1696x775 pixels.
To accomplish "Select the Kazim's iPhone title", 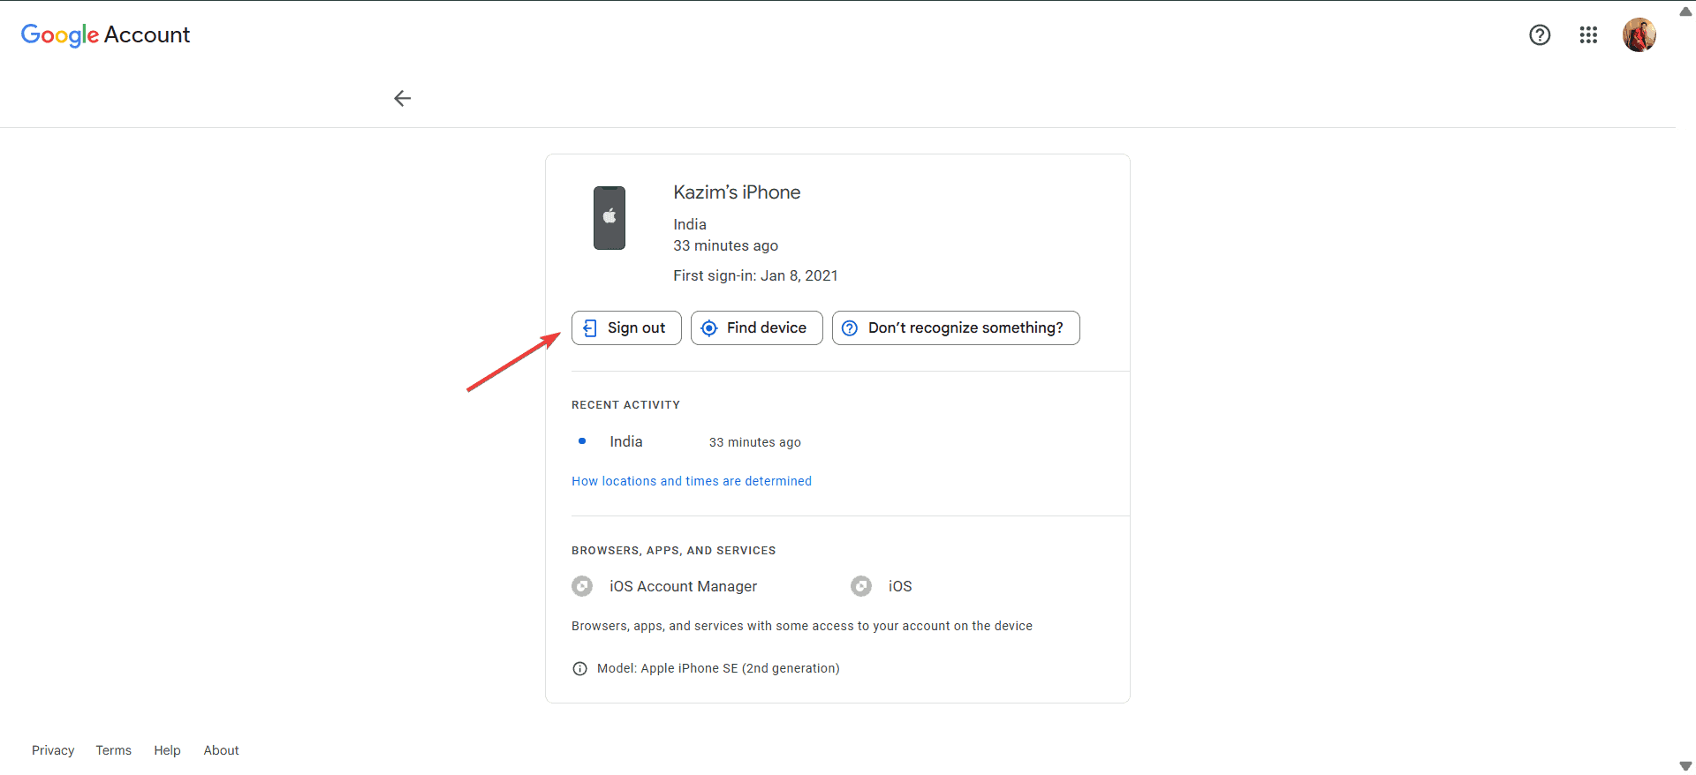I will [x=737, y=192].
